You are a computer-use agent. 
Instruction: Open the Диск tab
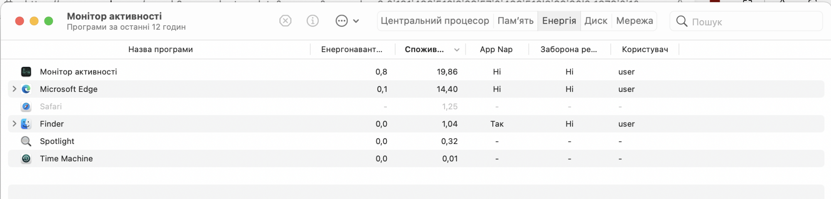point(596,21)
